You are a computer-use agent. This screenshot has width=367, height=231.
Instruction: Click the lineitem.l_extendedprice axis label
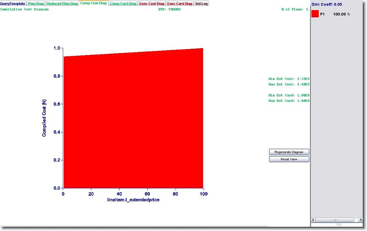coord(133,200)
